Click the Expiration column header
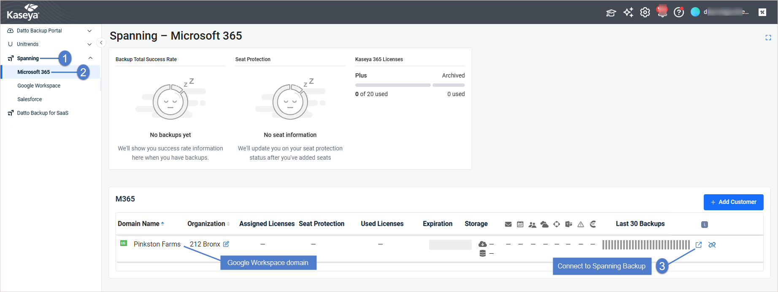778x292 pixels. [438, 224]
